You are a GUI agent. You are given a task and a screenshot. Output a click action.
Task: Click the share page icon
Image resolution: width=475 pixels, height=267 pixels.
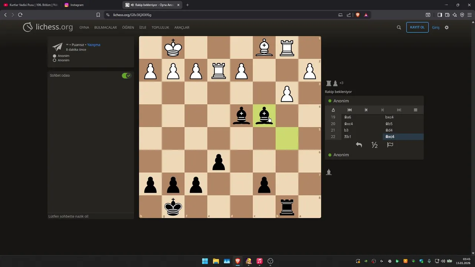tap(349, 15)
